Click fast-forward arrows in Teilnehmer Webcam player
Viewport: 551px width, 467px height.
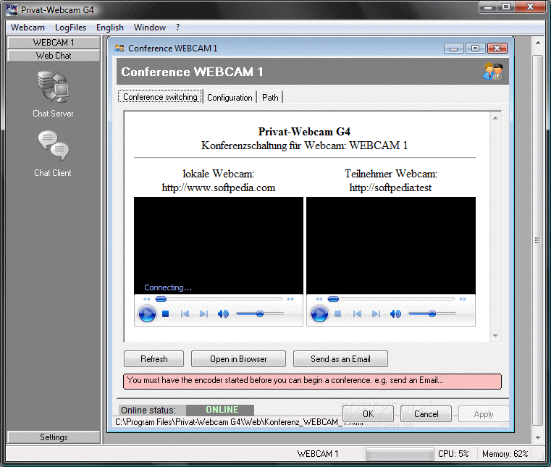(463, 299)
